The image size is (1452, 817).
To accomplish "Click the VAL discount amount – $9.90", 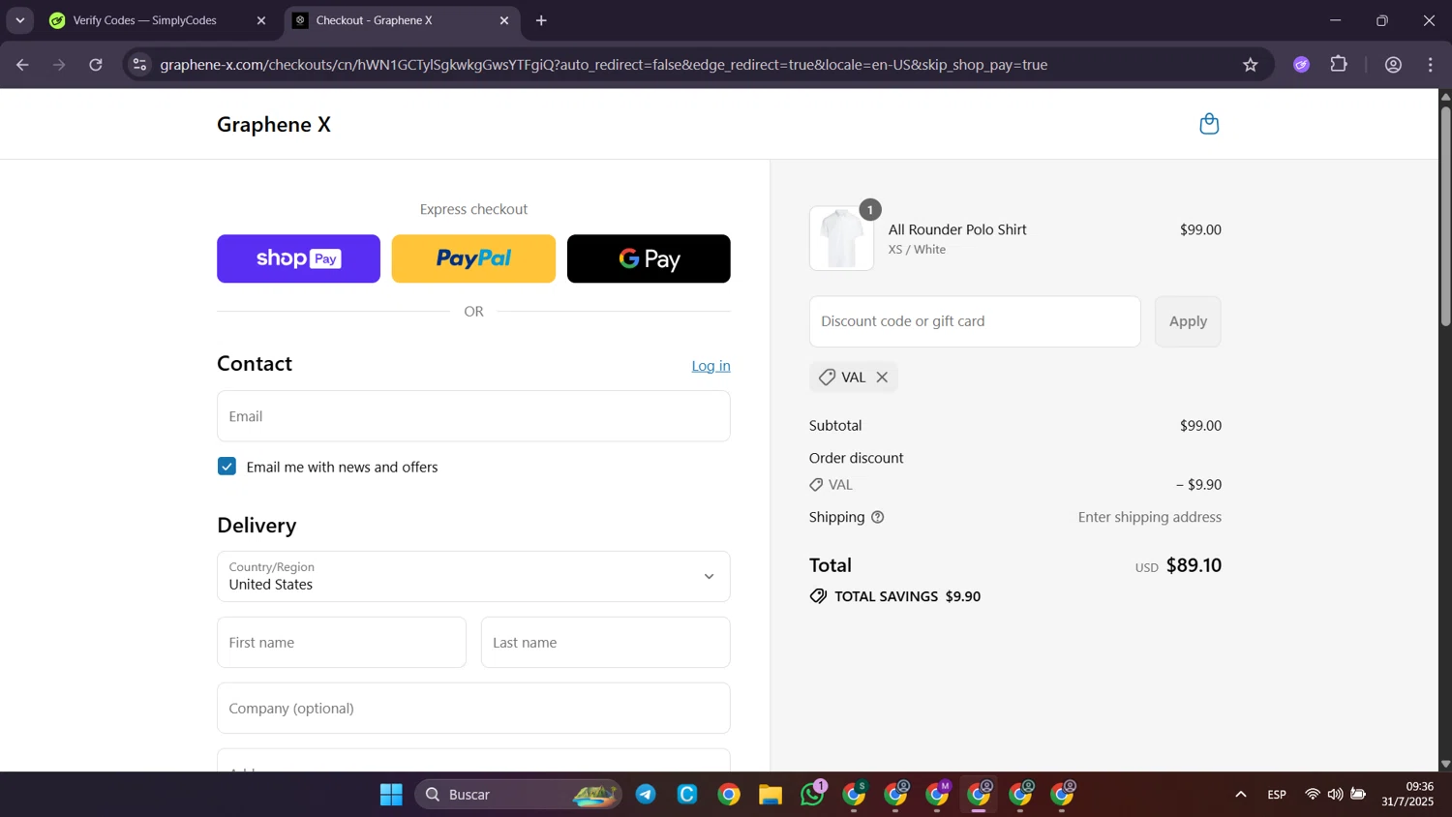I will [1198, 485].
